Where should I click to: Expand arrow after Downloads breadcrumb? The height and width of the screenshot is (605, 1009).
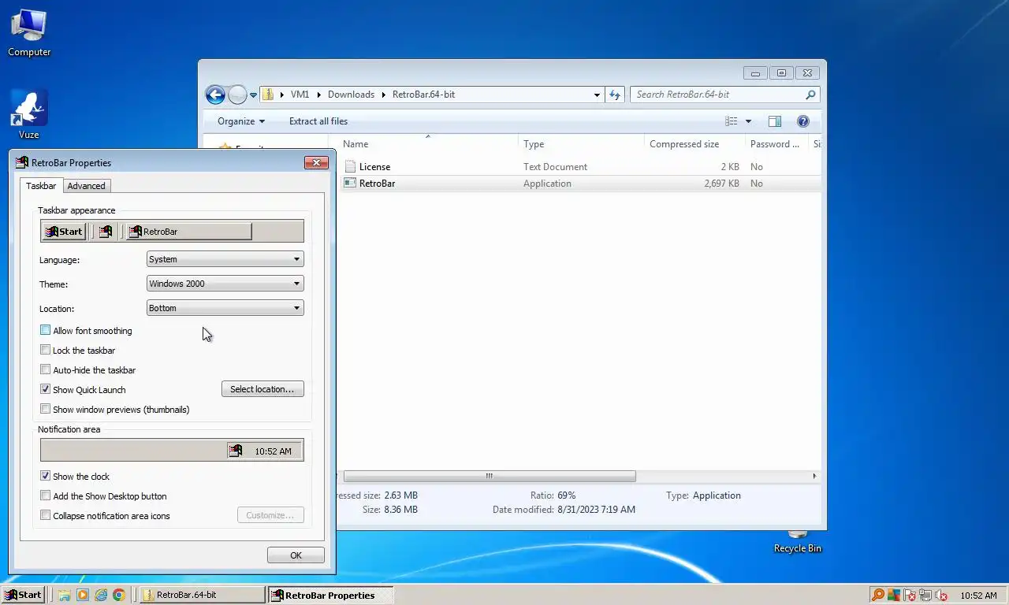(x=384, y=95)
